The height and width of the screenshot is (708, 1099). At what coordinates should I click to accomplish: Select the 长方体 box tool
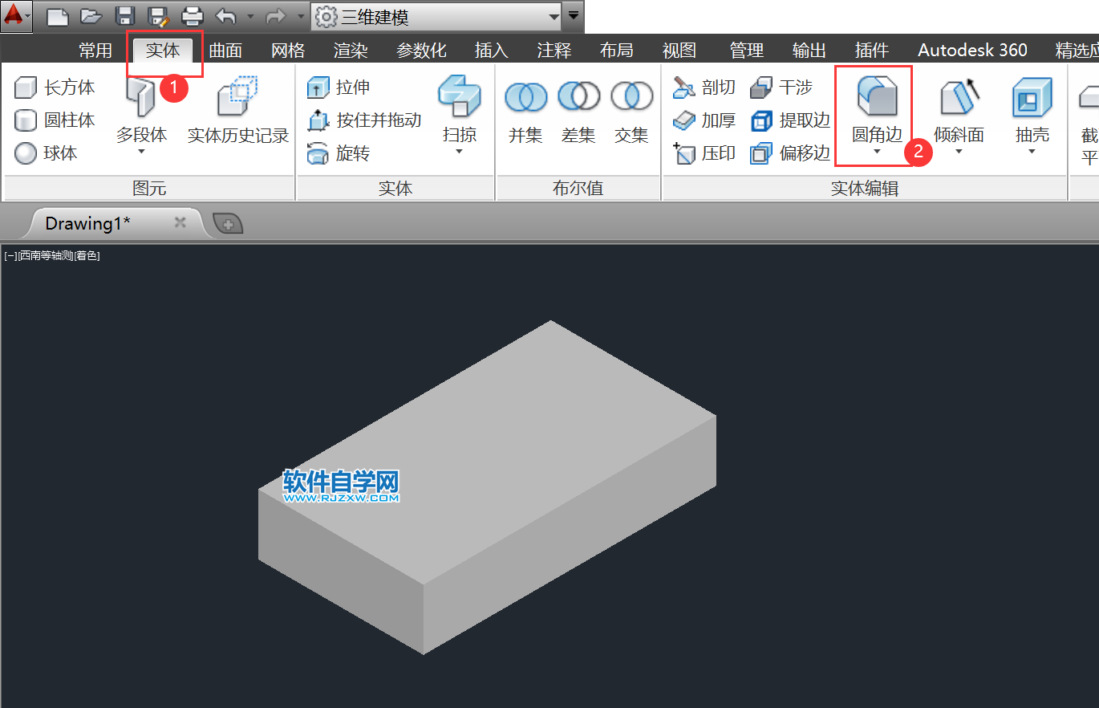coord(55,87)
